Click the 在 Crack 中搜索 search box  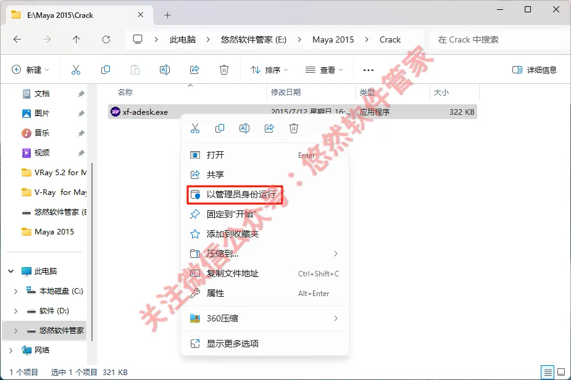(x=499, y=39)
